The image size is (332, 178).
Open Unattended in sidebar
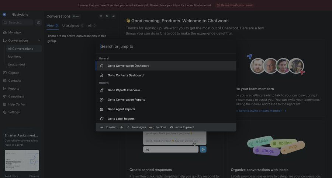pos(16,64)
